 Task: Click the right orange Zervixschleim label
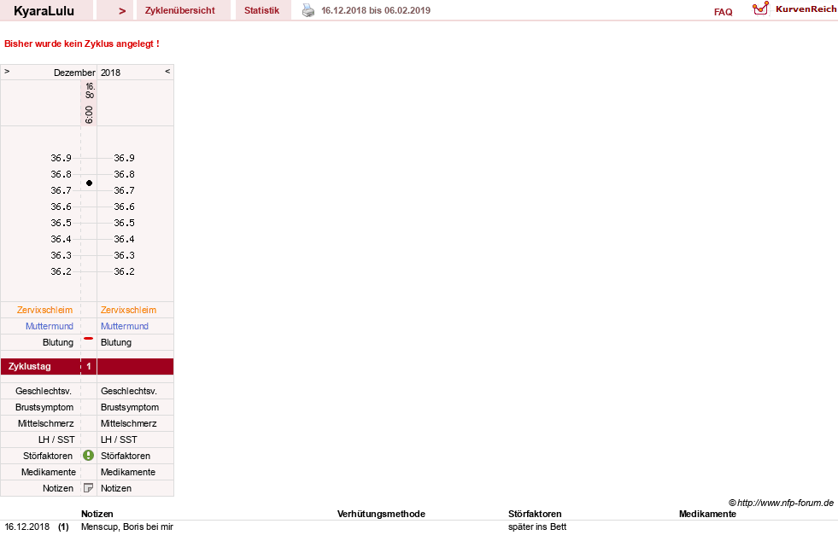pyautogui.click(x=128, y=310)
